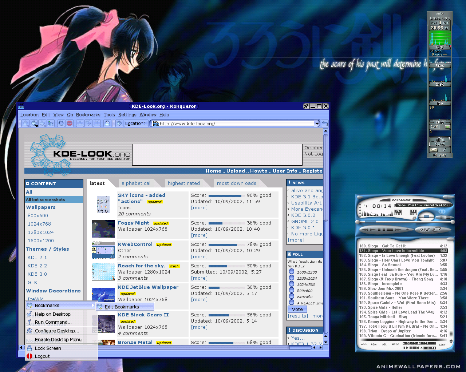Select the 1600x1200 poll radio button

292,271
